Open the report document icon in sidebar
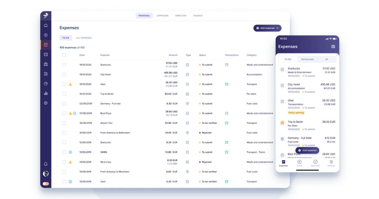The image size is (379, 199). point(46,74)
